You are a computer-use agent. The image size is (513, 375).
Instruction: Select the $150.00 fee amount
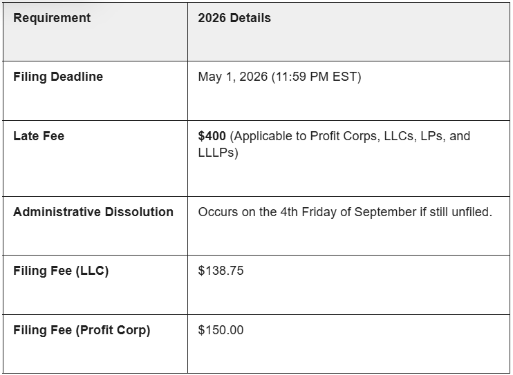(221, 331)
